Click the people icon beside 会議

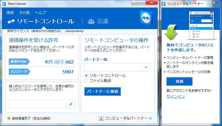click(91, 21)
